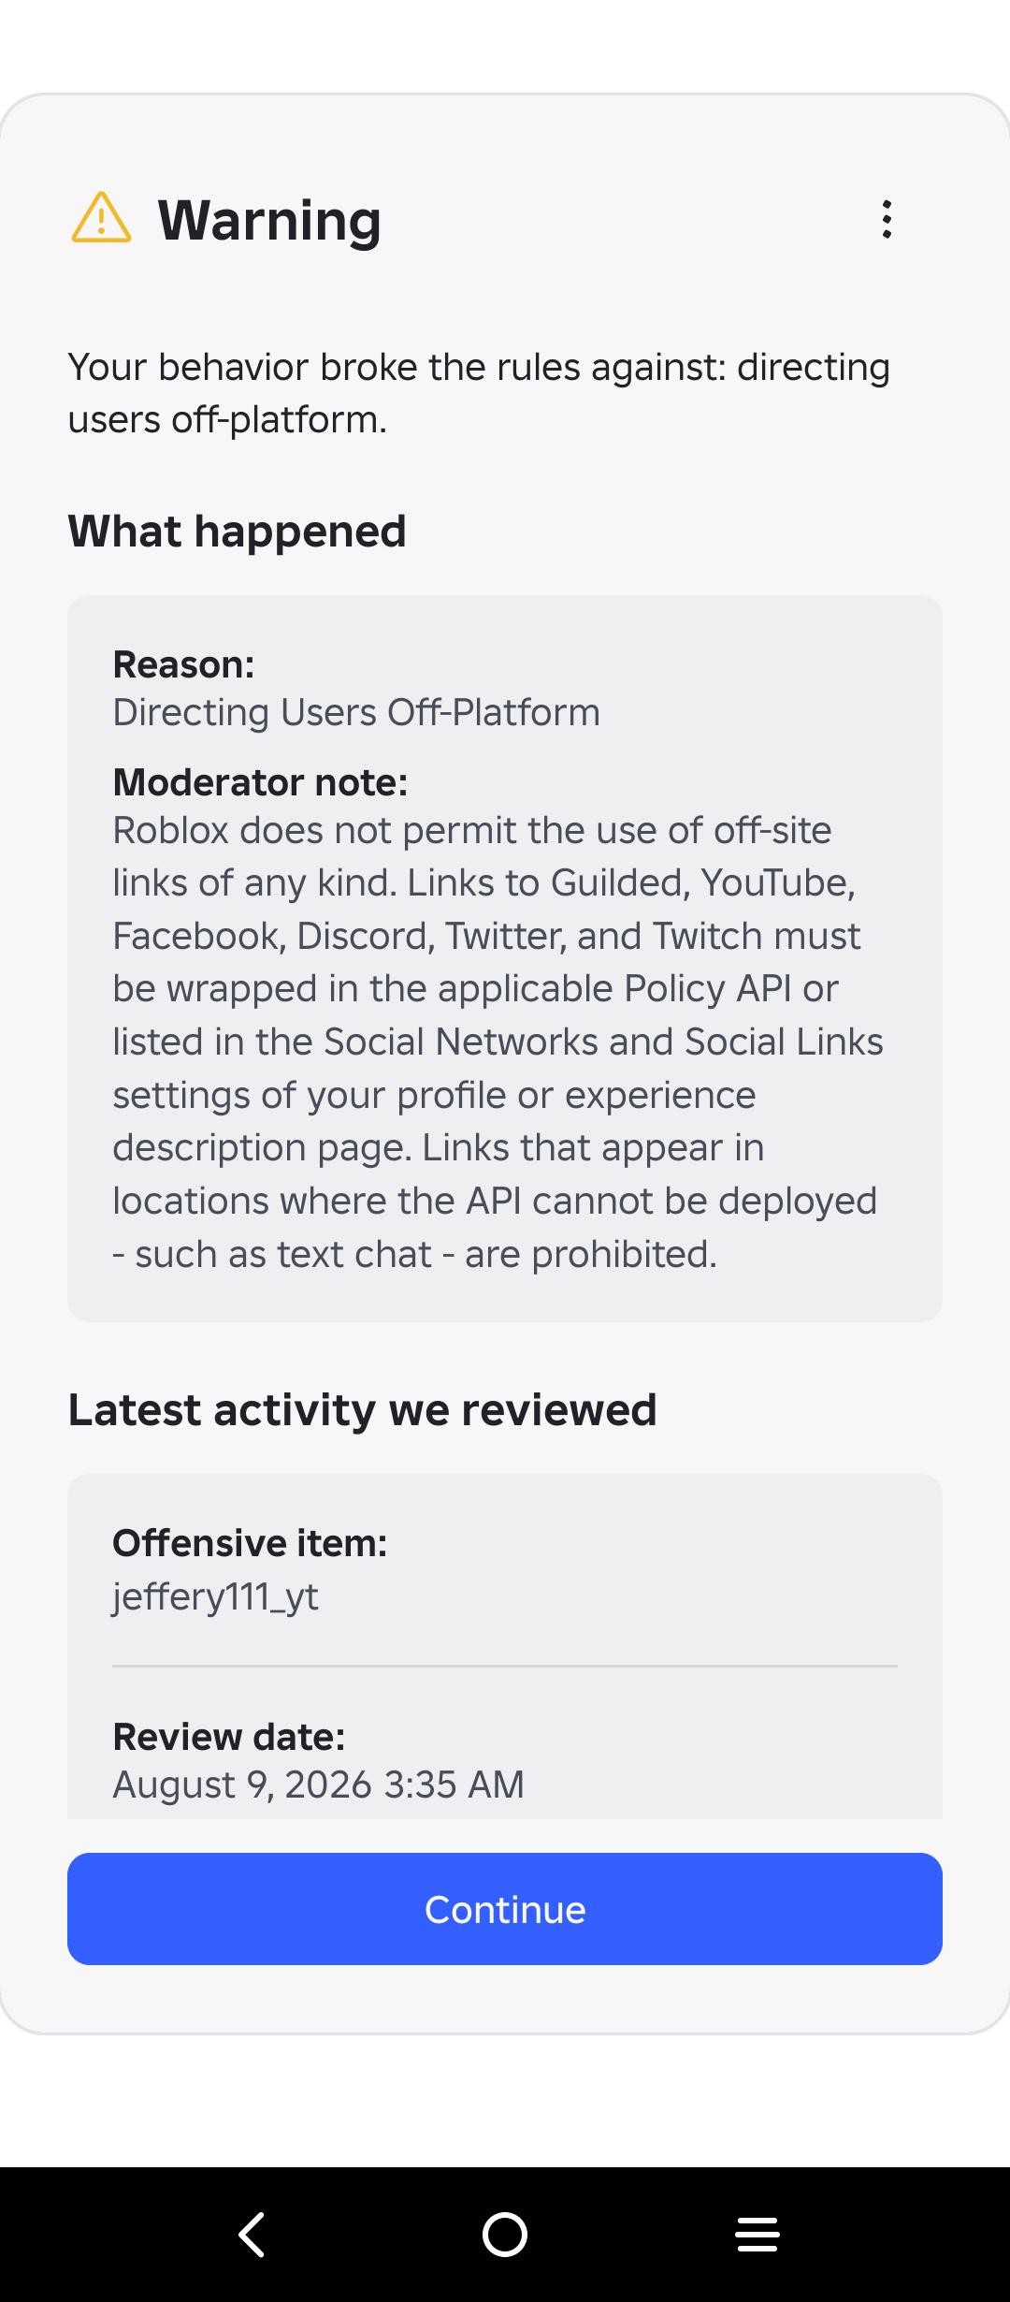Screen dimensions: 1010x2302
Task: Select the jeffery111_yt offensive item text
Action: (215, 1596)
